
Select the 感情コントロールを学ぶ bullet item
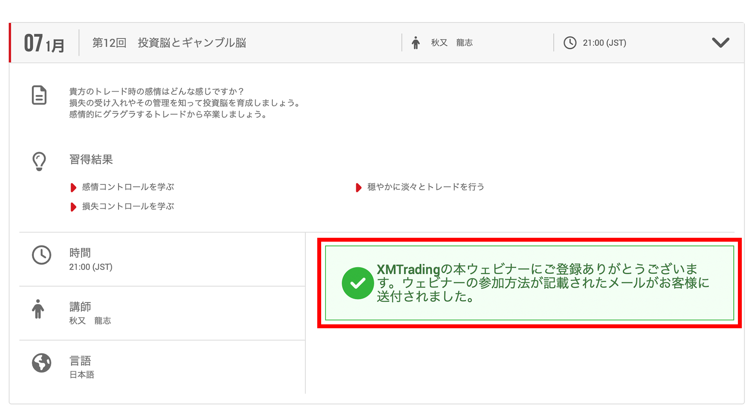(x=128, y=187)
